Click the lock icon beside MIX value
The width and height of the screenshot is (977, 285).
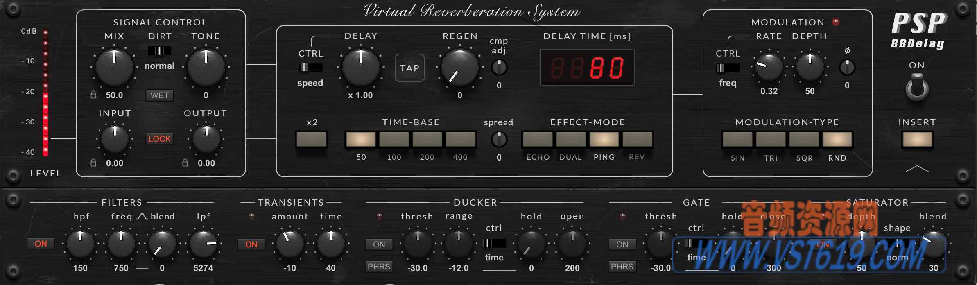[93, 95]
